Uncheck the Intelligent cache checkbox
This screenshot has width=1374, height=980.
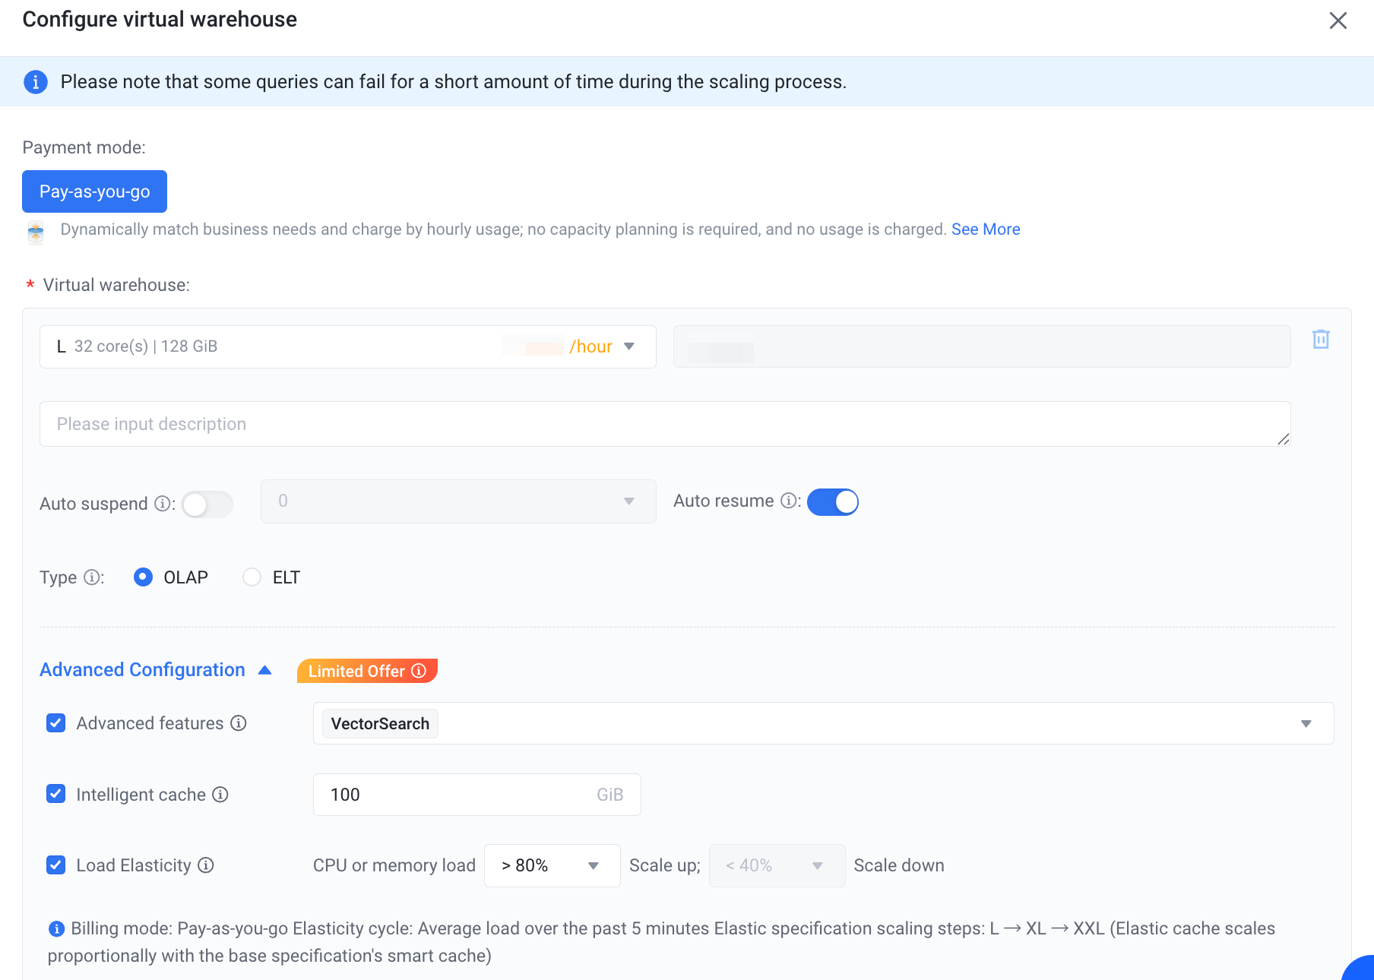[56, 795]
